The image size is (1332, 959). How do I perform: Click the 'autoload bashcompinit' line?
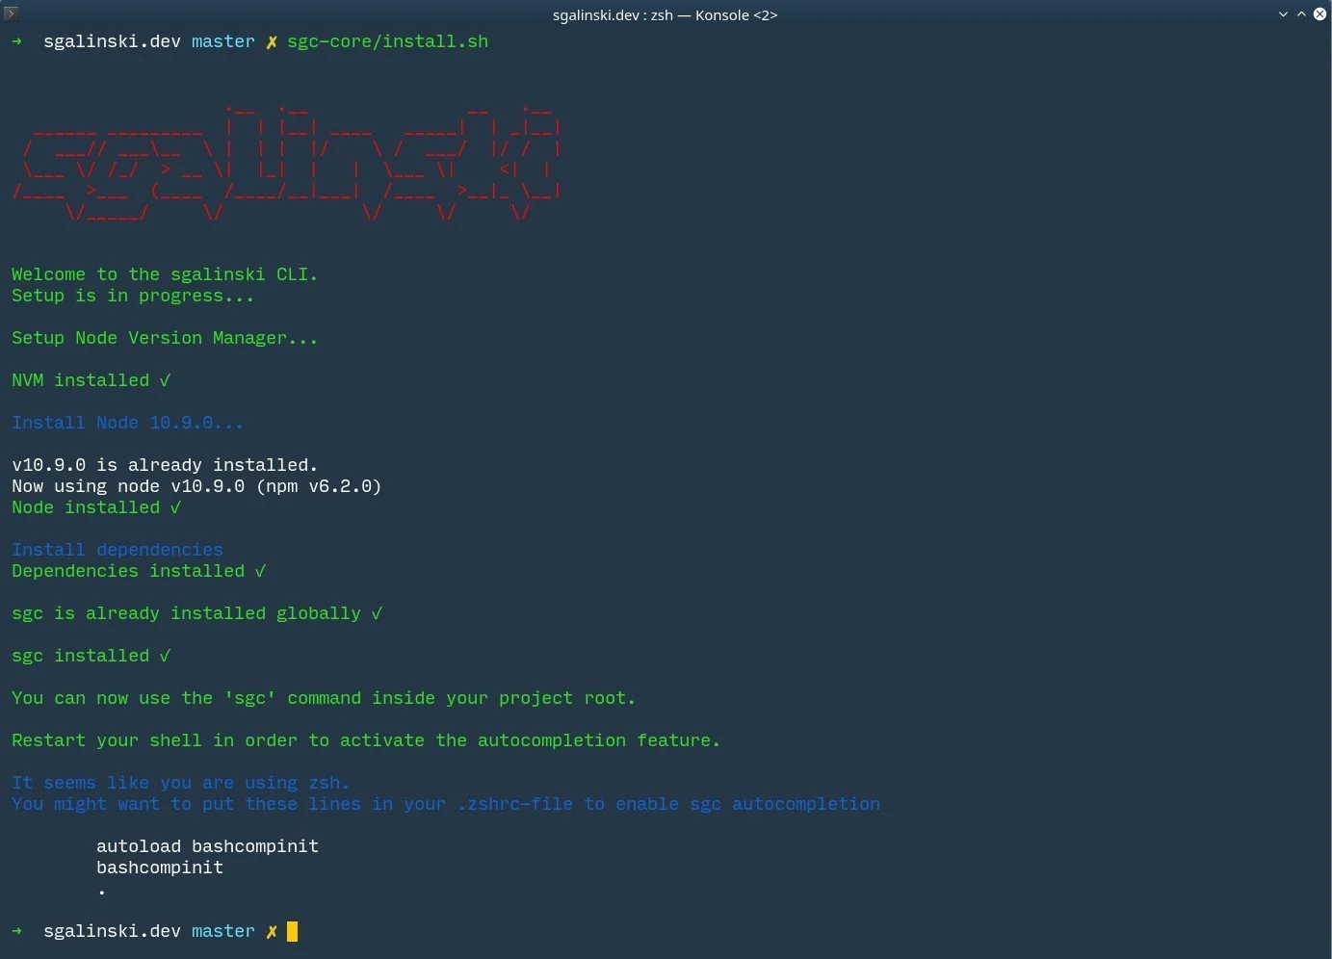[x=207, y=846]
